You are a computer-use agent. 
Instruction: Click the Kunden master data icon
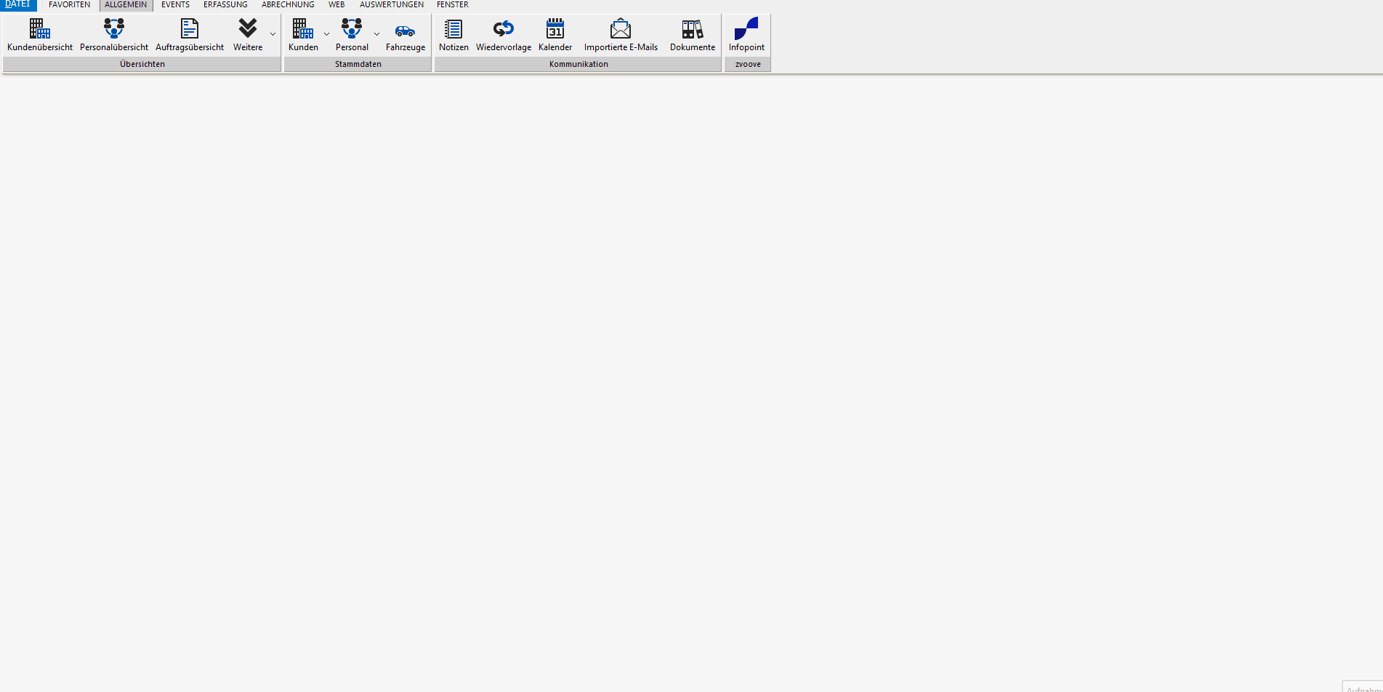[x=302, y=30]
